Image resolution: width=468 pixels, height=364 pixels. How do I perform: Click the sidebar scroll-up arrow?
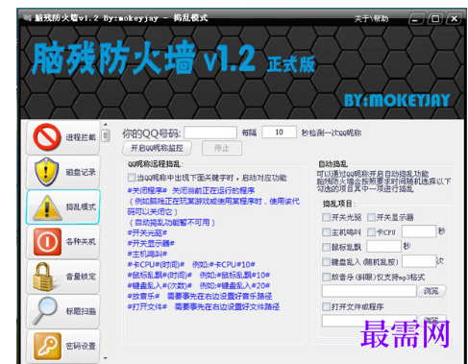coord(106,124)
